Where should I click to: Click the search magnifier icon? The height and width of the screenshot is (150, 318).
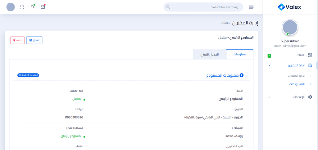pyautogui.click(x=168, y=7)
